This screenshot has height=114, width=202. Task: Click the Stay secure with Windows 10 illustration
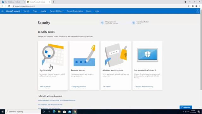(147, 55)
